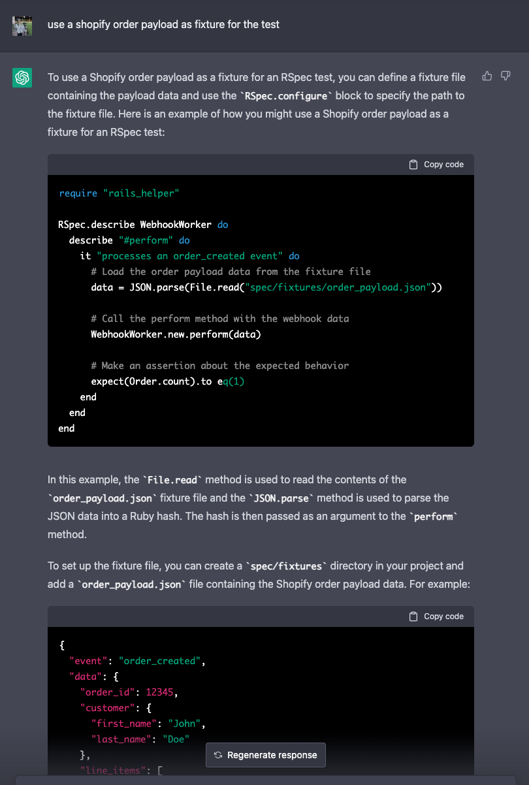Click the thumbs up feedback icon
Image resolution: width=529 pixels, height=785 pixels.
click(487, 76)
